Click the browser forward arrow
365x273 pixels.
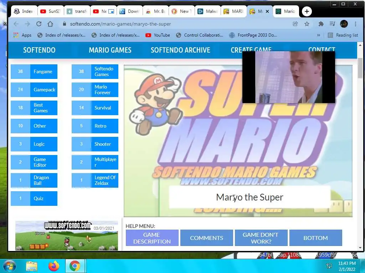click(27, 24)
